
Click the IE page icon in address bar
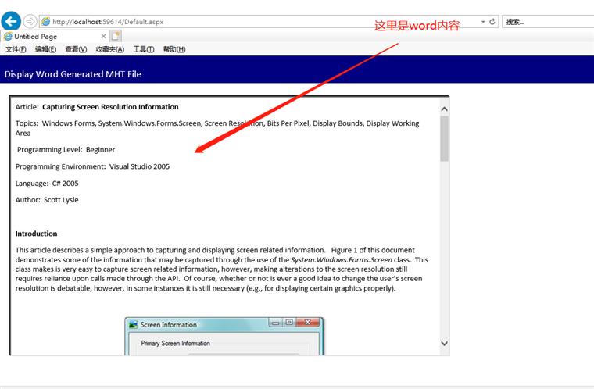point(45,22)
